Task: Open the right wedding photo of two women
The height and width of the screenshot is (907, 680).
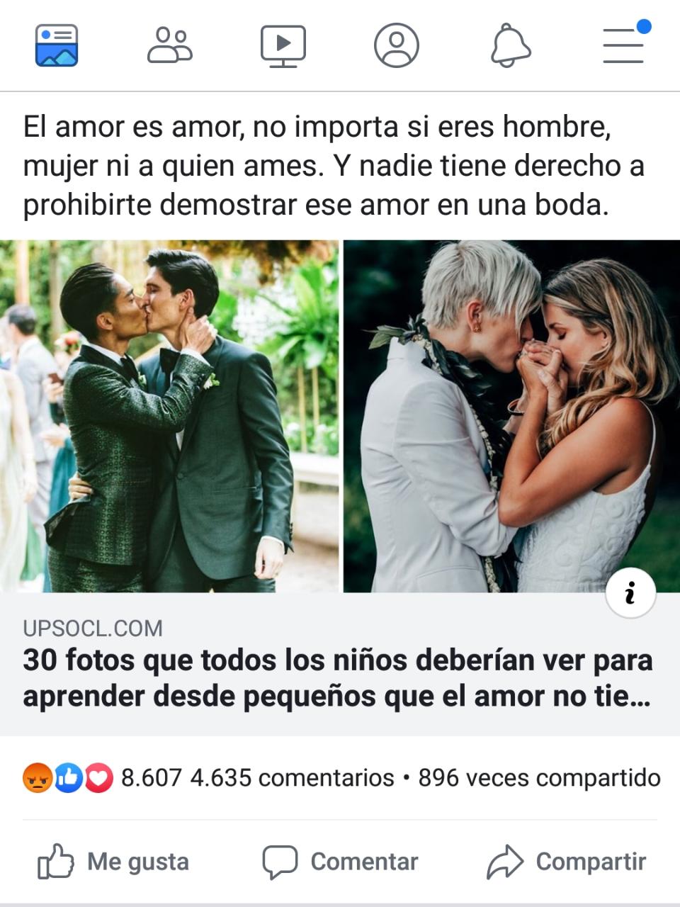Action: tap(511, 416)
